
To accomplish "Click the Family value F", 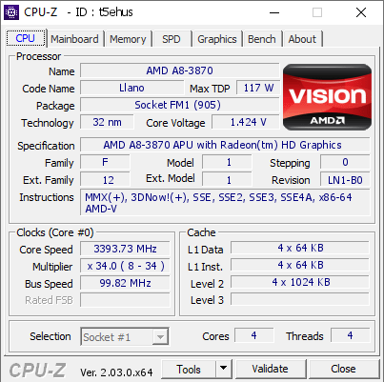I will tap(105, 162).
